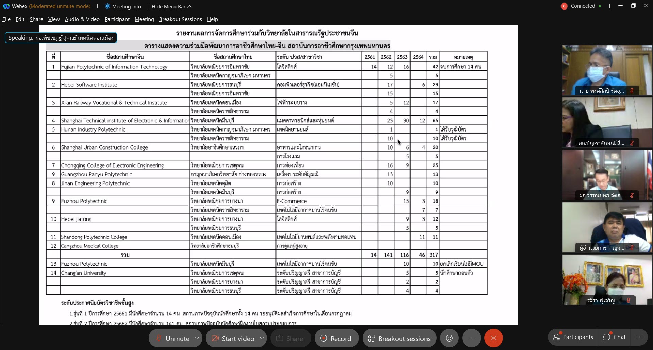The height and width of the screenshot is (350, 653).
Task: Click the Chang'an University cell
Action: coord(125,273)
